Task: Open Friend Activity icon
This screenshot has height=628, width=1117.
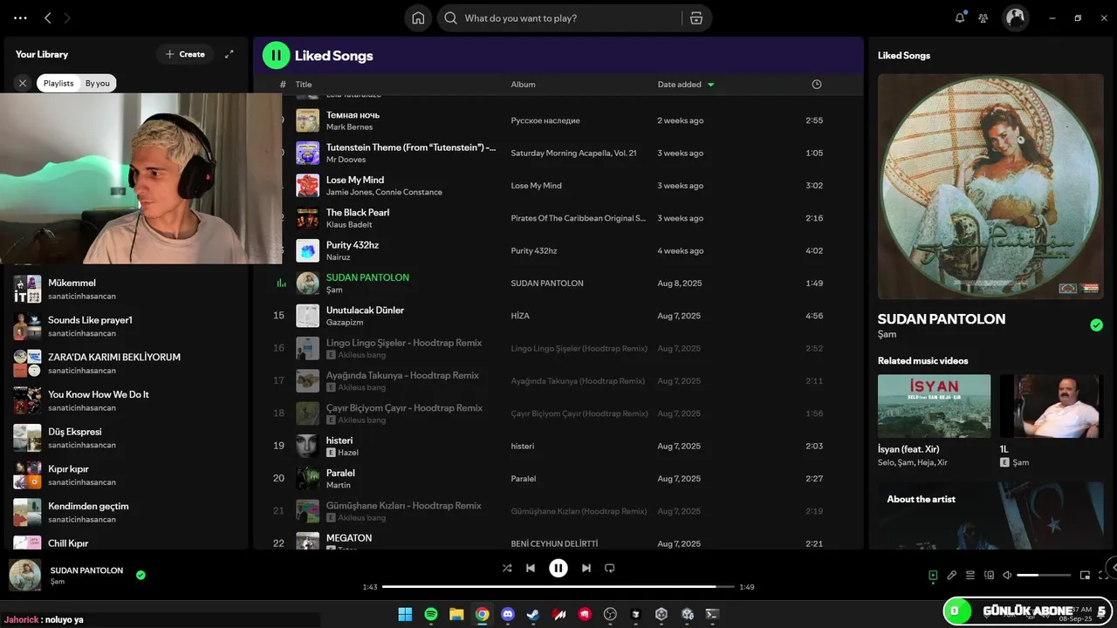Action: 983,17
